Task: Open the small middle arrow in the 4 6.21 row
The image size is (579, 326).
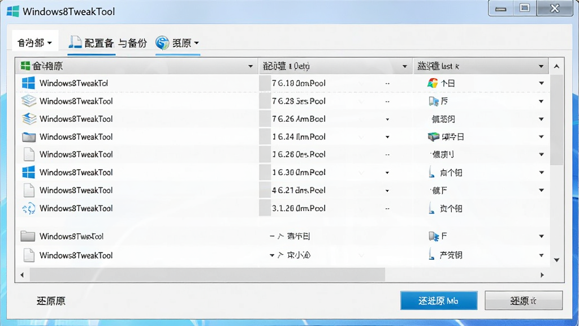Action: point(387,191)
